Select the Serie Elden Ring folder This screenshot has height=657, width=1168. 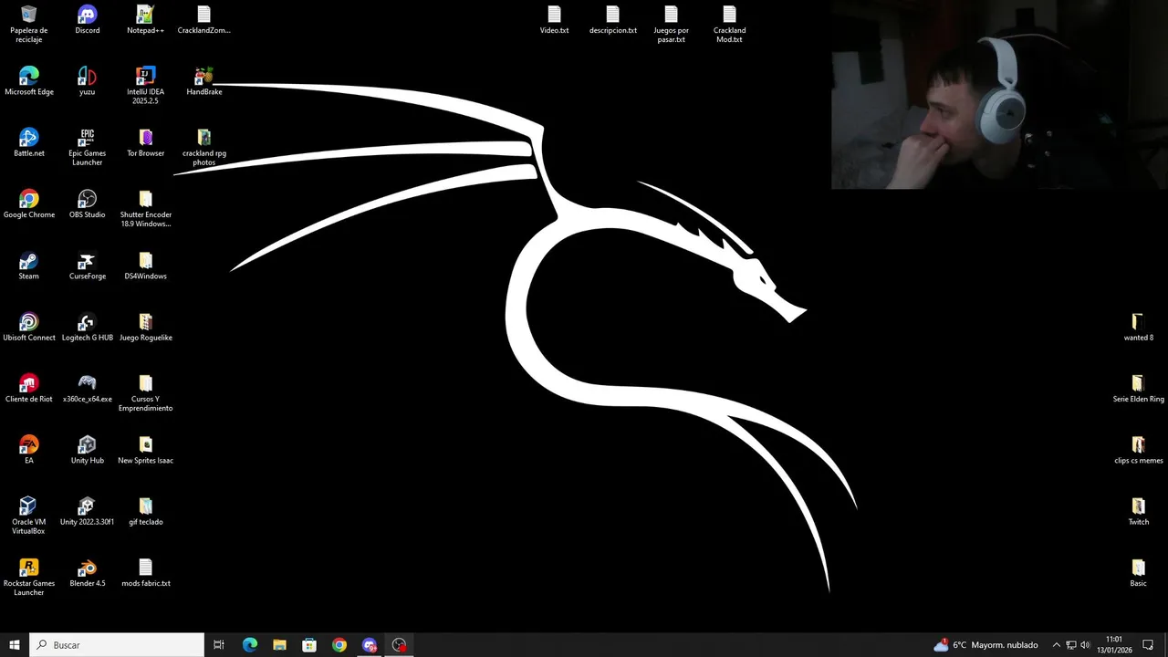(1138, 389)
